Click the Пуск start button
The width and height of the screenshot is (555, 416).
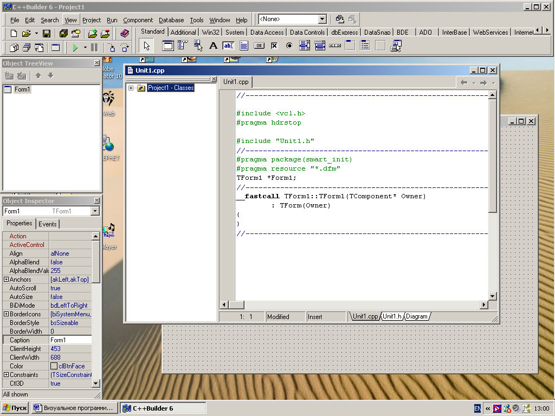click(x=15, y=408)
